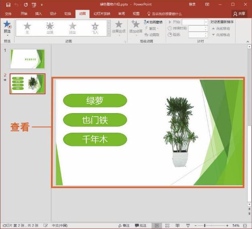Switch to the 切换 (Transitions) tab
The height and width of the screenshot is (229, 252).
click(68, 14)
